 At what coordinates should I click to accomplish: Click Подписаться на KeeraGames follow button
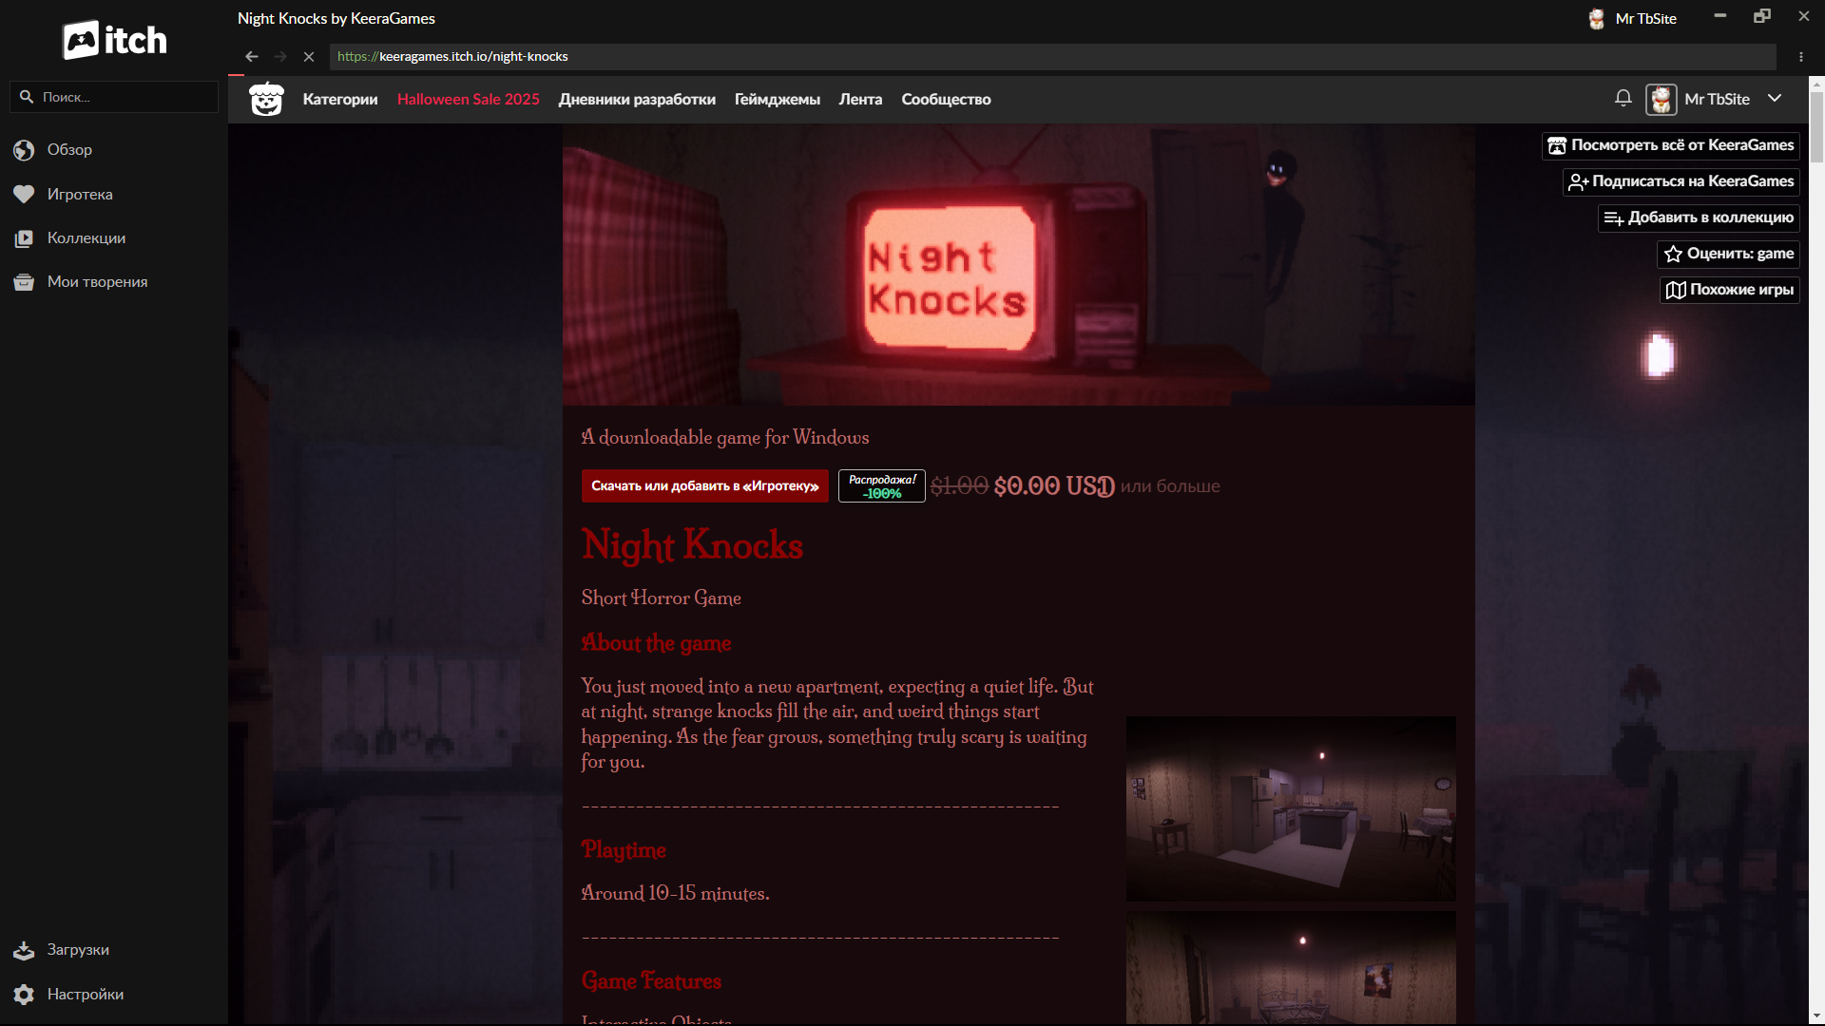tap(1681, 181)
